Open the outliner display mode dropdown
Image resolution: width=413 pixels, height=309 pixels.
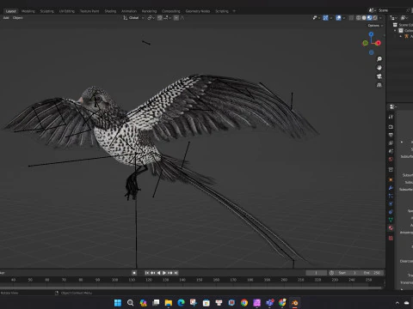tap(393, 18)
